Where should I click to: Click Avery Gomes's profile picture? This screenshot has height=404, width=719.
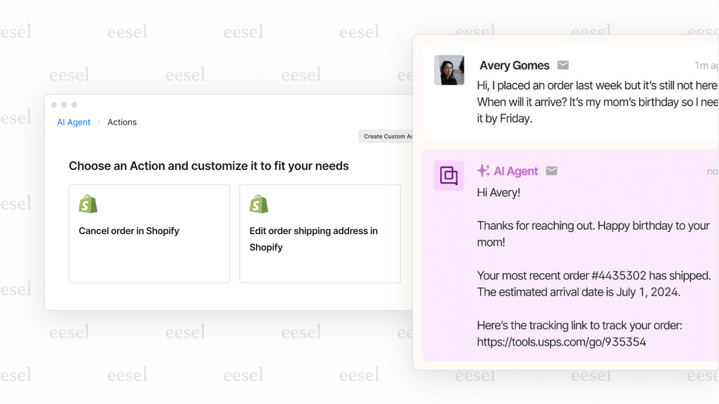[x=449, y=70]
